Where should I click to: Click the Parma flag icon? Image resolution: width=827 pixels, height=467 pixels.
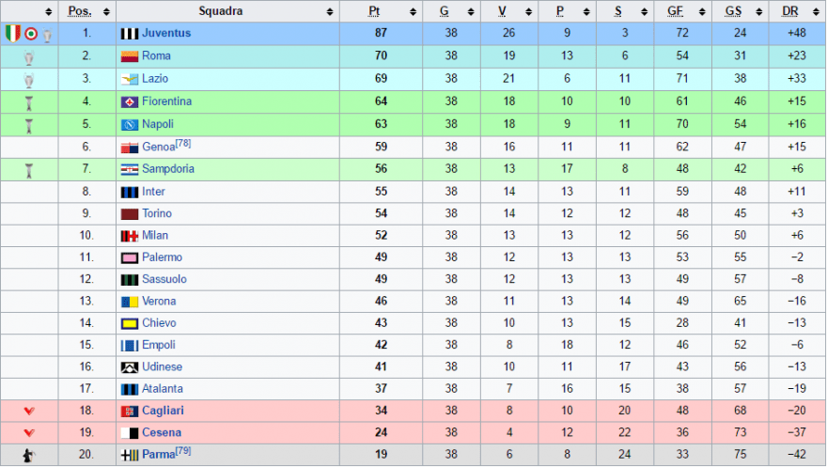[130, 455]
